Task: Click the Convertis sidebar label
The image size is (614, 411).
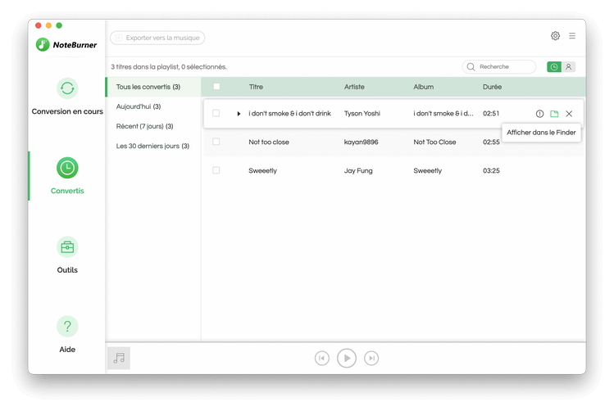Action: tap(67, 191)
